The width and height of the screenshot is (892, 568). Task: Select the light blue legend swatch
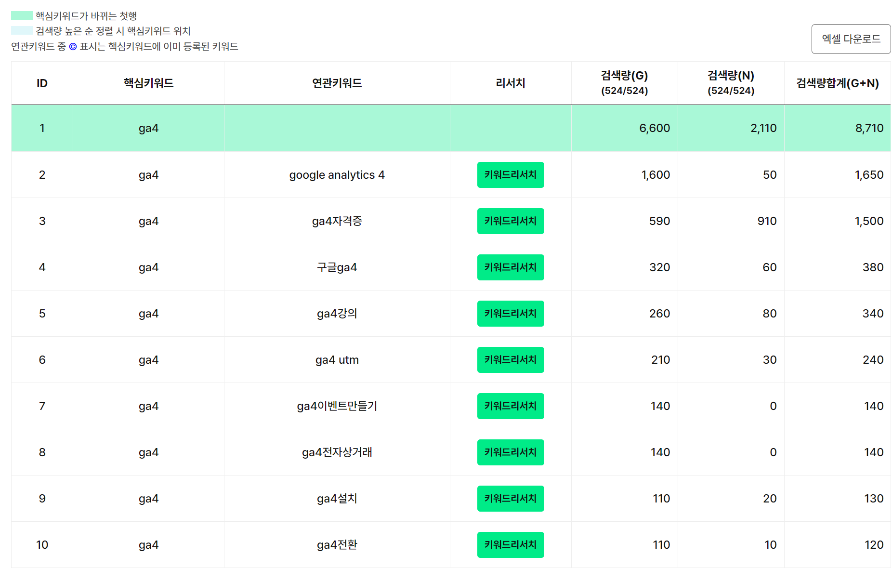(x=22, y=30)
